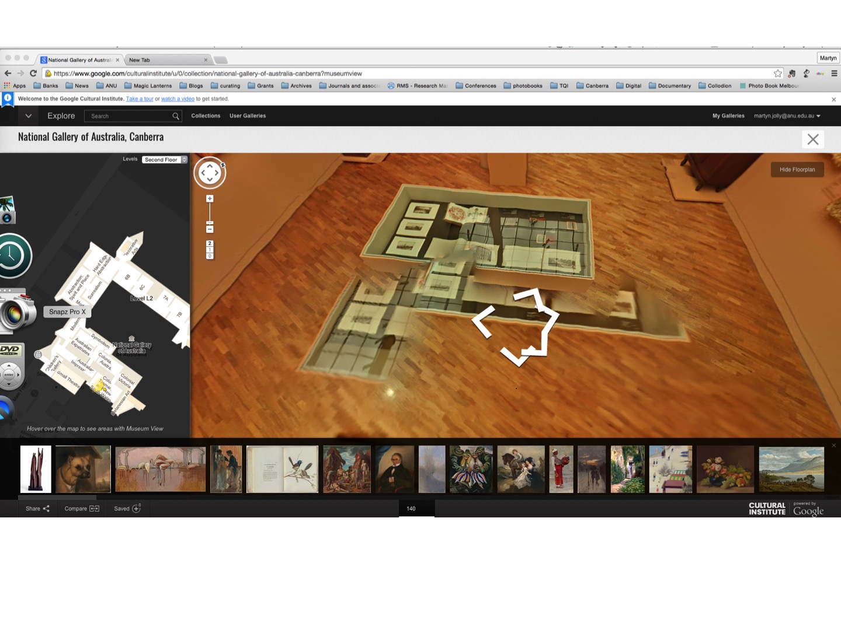Screen dimensions: 841x630
Task: Reload the page with the refresh icon
Action: 33,73
